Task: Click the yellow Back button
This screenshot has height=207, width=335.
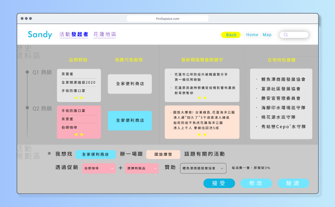Action: coord(231,35)
